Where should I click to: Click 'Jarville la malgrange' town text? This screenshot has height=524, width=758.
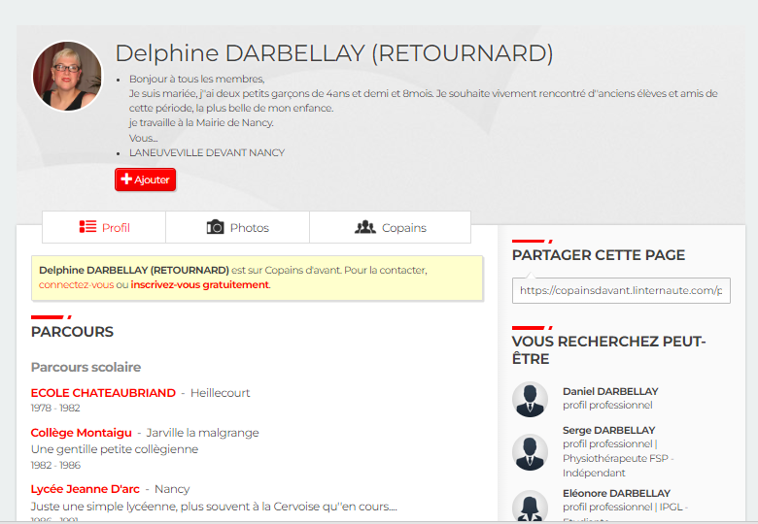click(202, 433)
